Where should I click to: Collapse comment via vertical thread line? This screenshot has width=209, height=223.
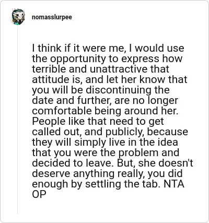18,120
